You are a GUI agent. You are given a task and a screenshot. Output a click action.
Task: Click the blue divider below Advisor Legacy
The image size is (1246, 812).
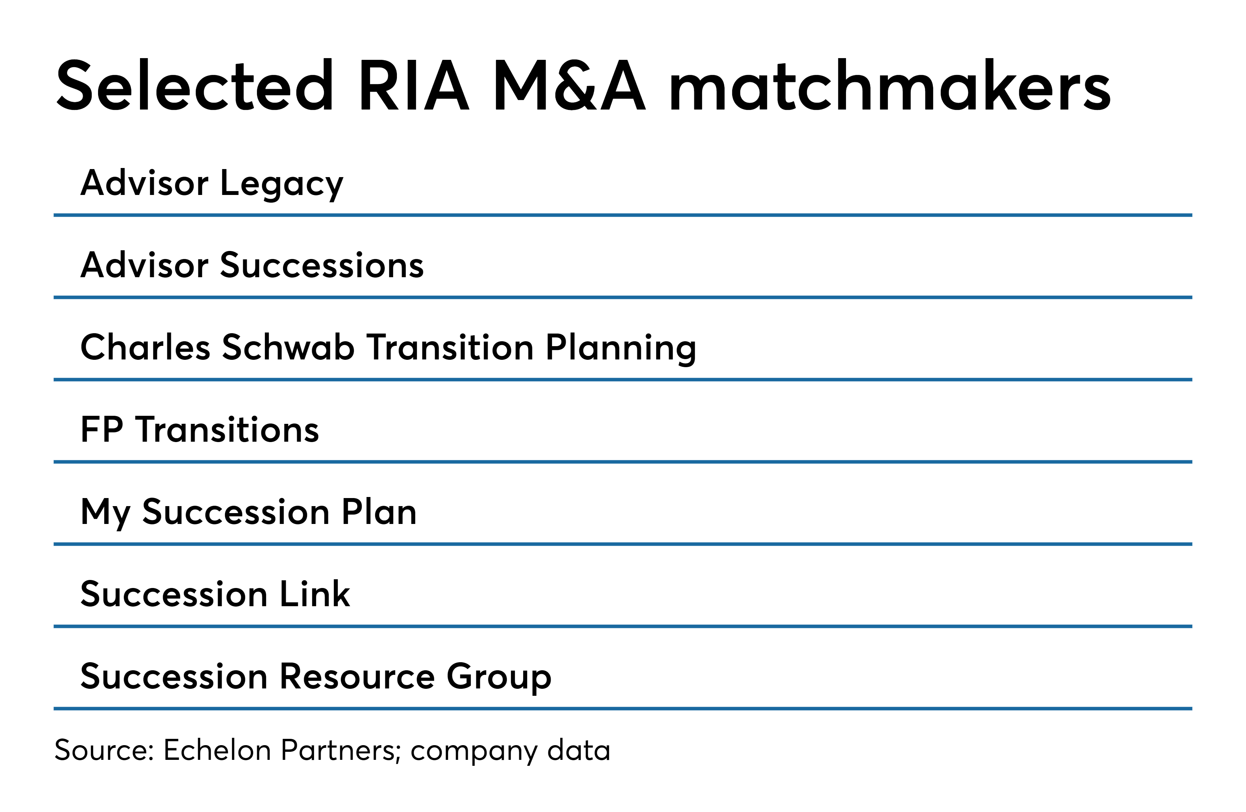coord(623,215)
